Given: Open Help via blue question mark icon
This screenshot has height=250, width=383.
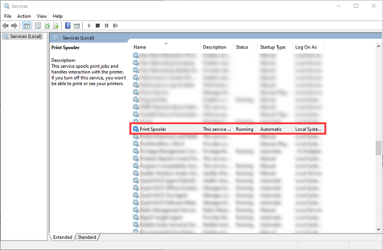Looking at the screenshot, I should pos(68,25).
